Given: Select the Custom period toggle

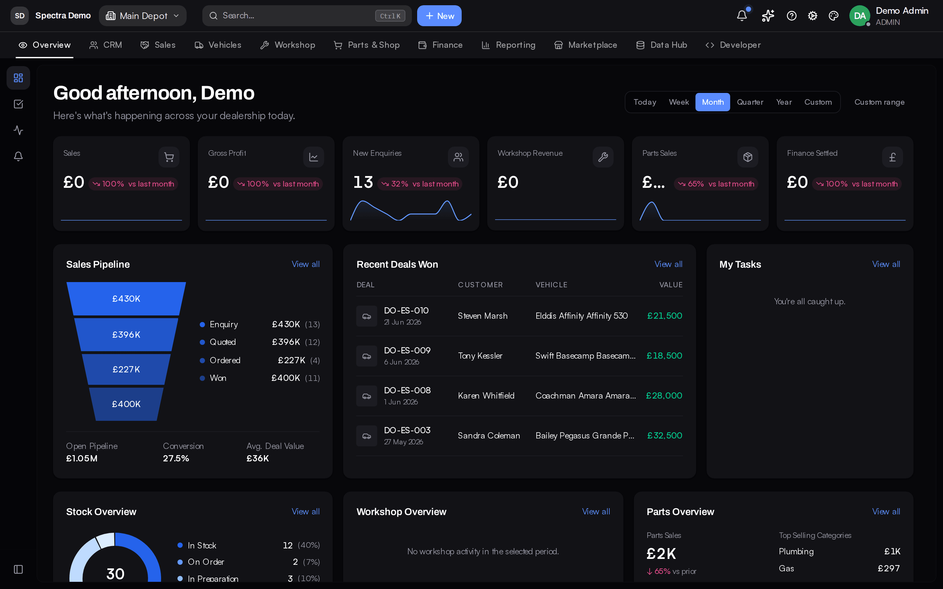Looking at the screenshot, I should (x=818, y=102).
